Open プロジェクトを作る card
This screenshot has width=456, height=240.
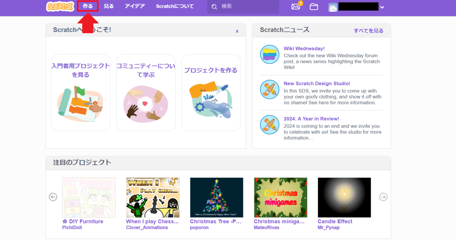tap(211, 92)
